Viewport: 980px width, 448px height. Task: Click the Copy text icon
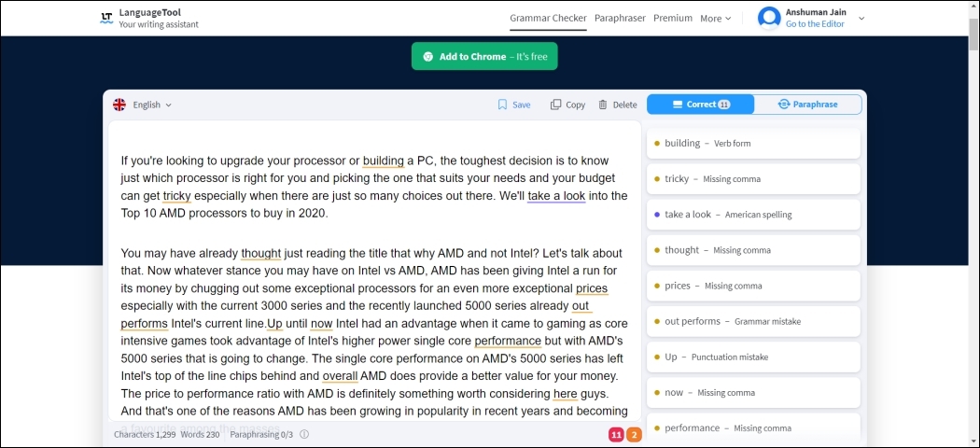click(555, 105)
